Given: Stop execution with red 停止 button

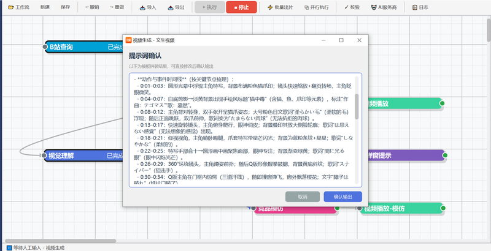Looking at the screenshot, I should (241, 7).
